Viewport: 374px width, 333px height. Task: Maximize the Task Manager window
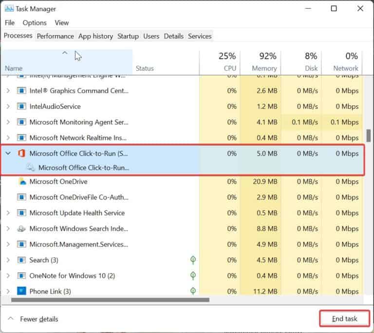334,9
